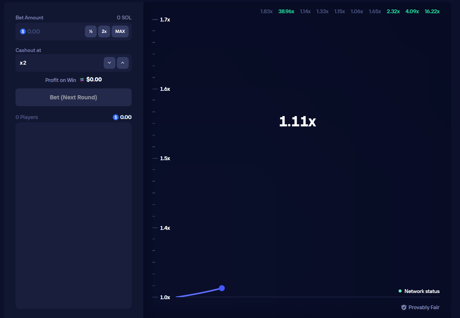Viewport: 460px width, 318px height.
Task: Click the Cashout at increase chevron
Action: click(x=123, y=63)
